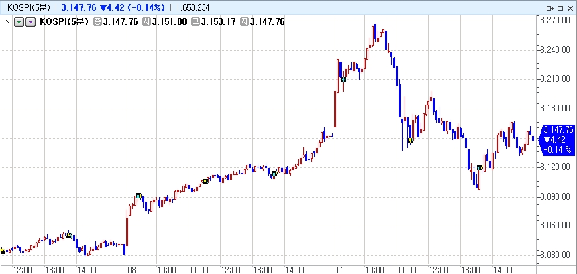This screenshot has height=274, width=577.
Task: Open the green dropdown arrow in chart legend
Action: (x=19, y=22)
